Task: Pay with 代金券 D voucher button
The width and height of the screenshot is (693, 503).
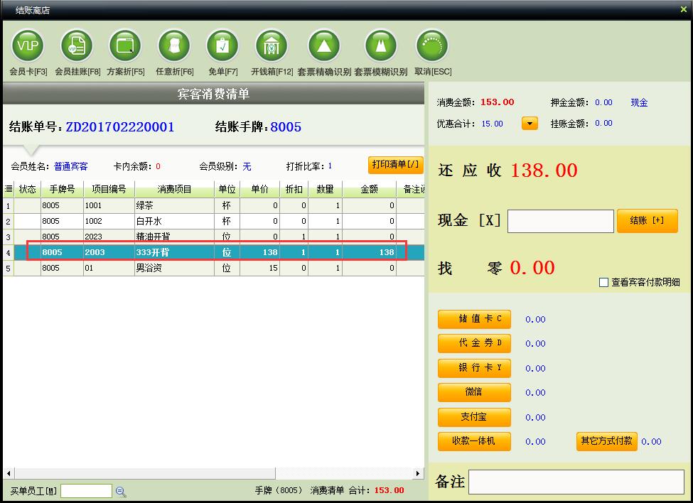Action: tap(474, 343)
